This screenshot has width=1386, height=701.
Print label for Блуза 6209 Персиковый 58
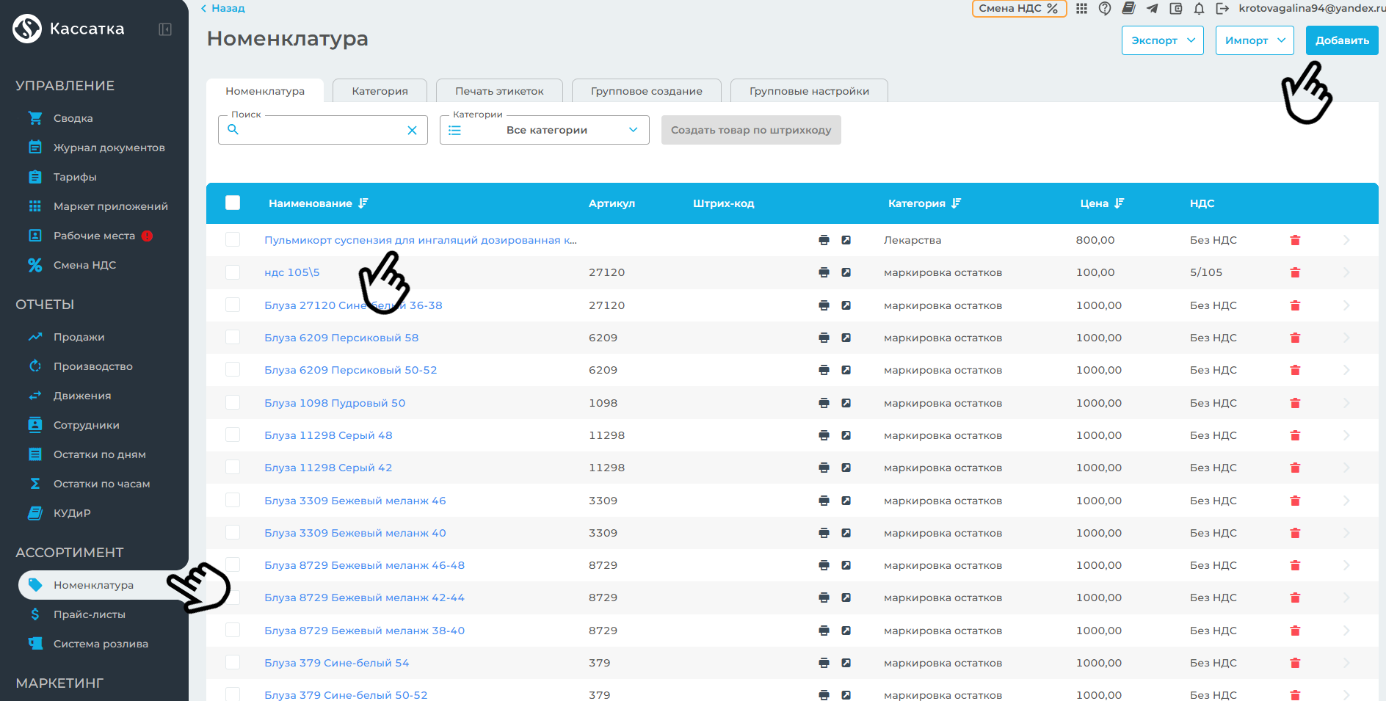click(x=824, y=338)
